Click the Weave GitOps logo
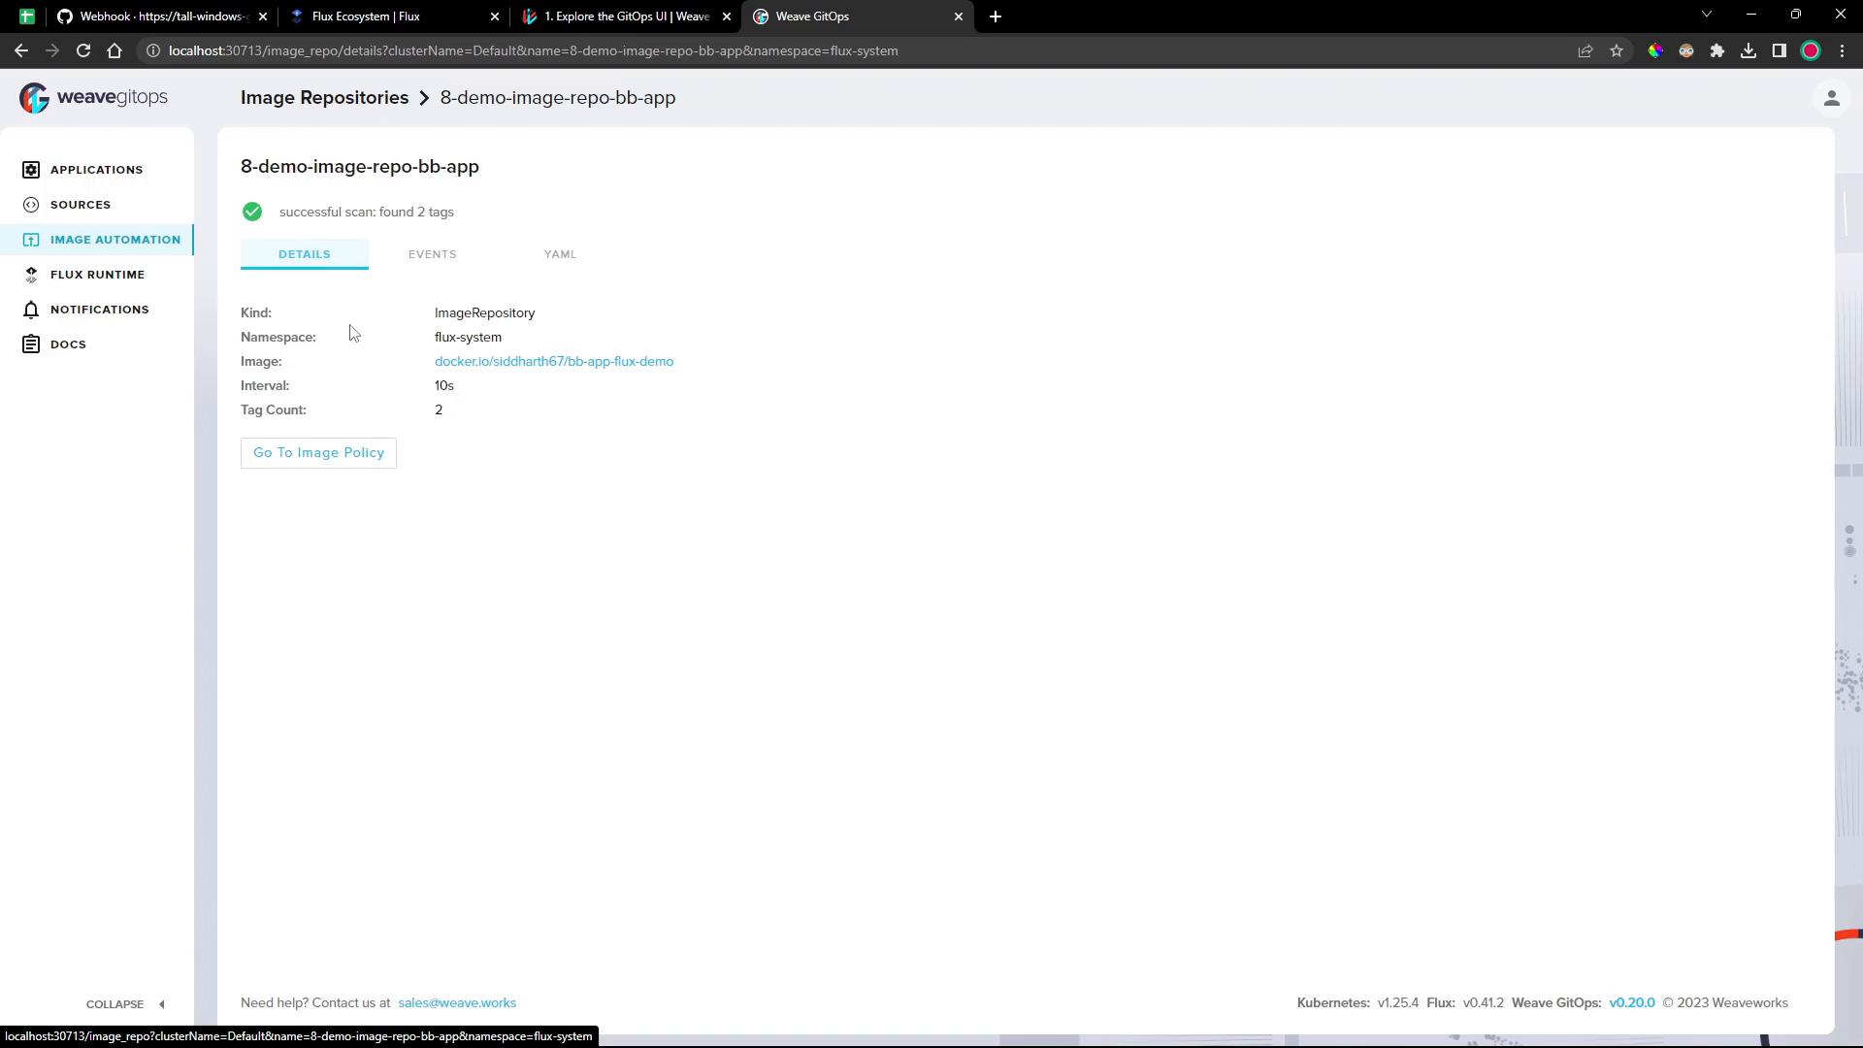 point(93,97)
